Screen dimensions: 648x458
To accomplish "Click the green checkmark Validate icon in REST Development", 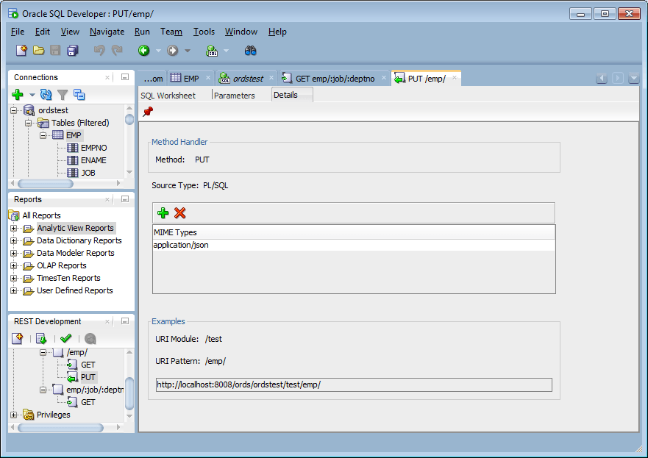I will (x=65, y=339).
